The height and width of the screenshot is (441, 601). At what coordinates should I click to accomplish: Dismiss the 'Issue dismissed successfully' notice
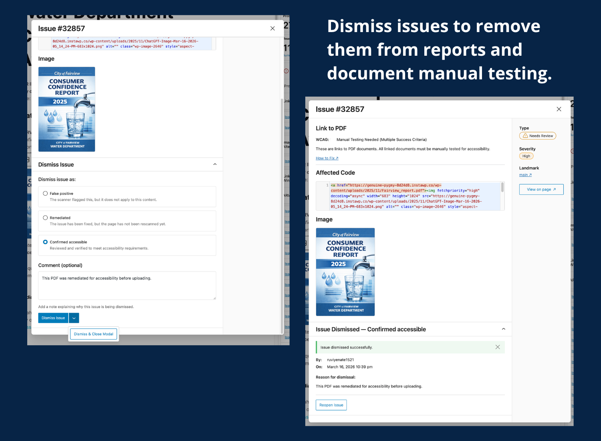(498, 347)
